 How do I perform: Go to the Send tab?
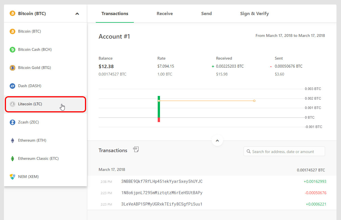click(207, 14)
